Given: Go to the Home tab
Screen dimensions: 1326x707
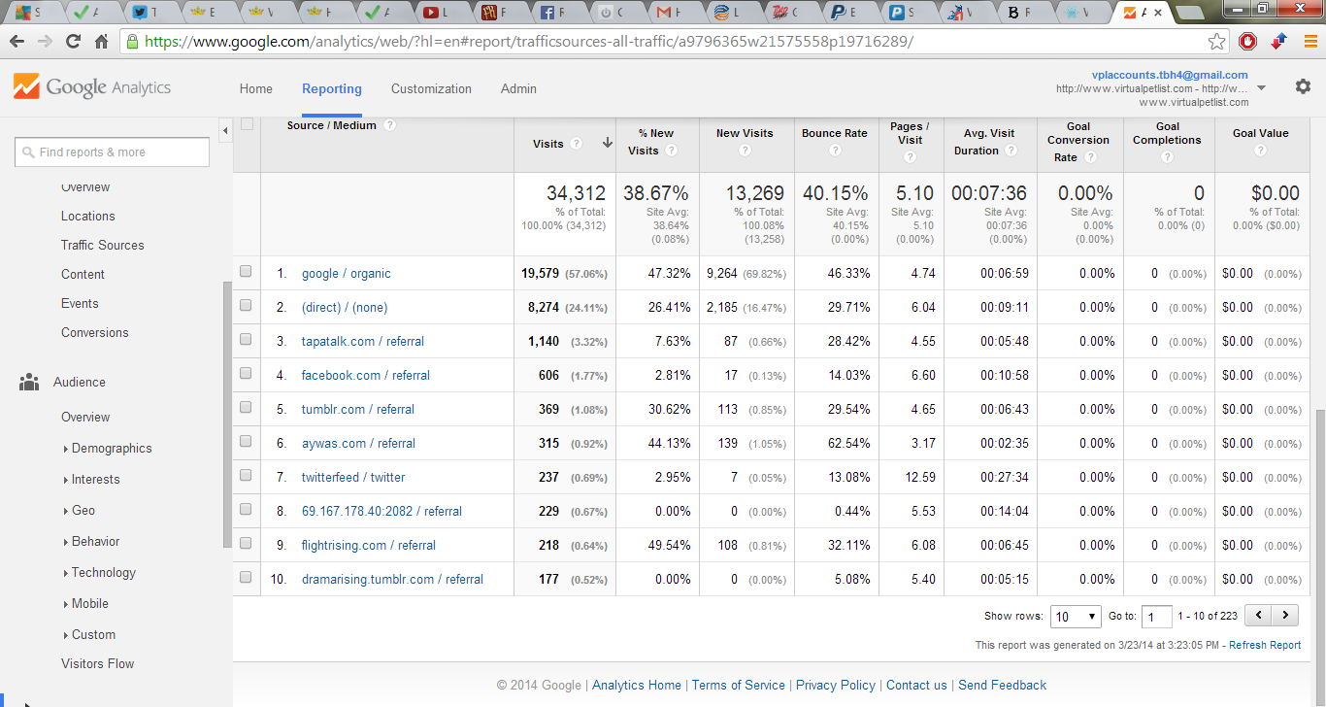Looking at the screenshot, I should (256, 88).
